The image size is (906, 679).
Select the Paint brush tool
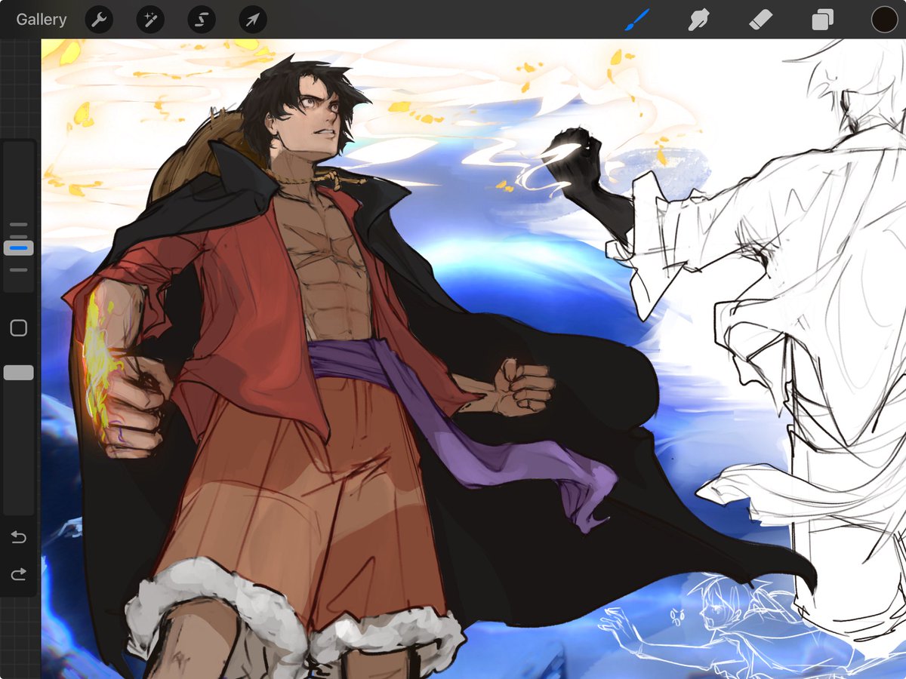637,20
